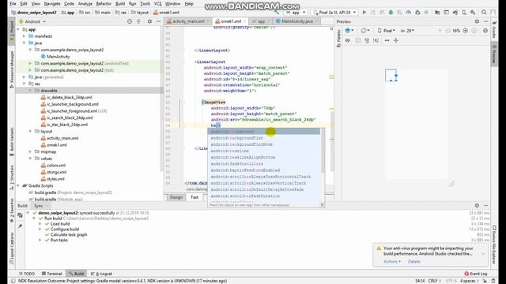The height and width of the screenshot is (284, 506).
Task: Open the Build panel gear settings
Action: [x=477, y=205]
